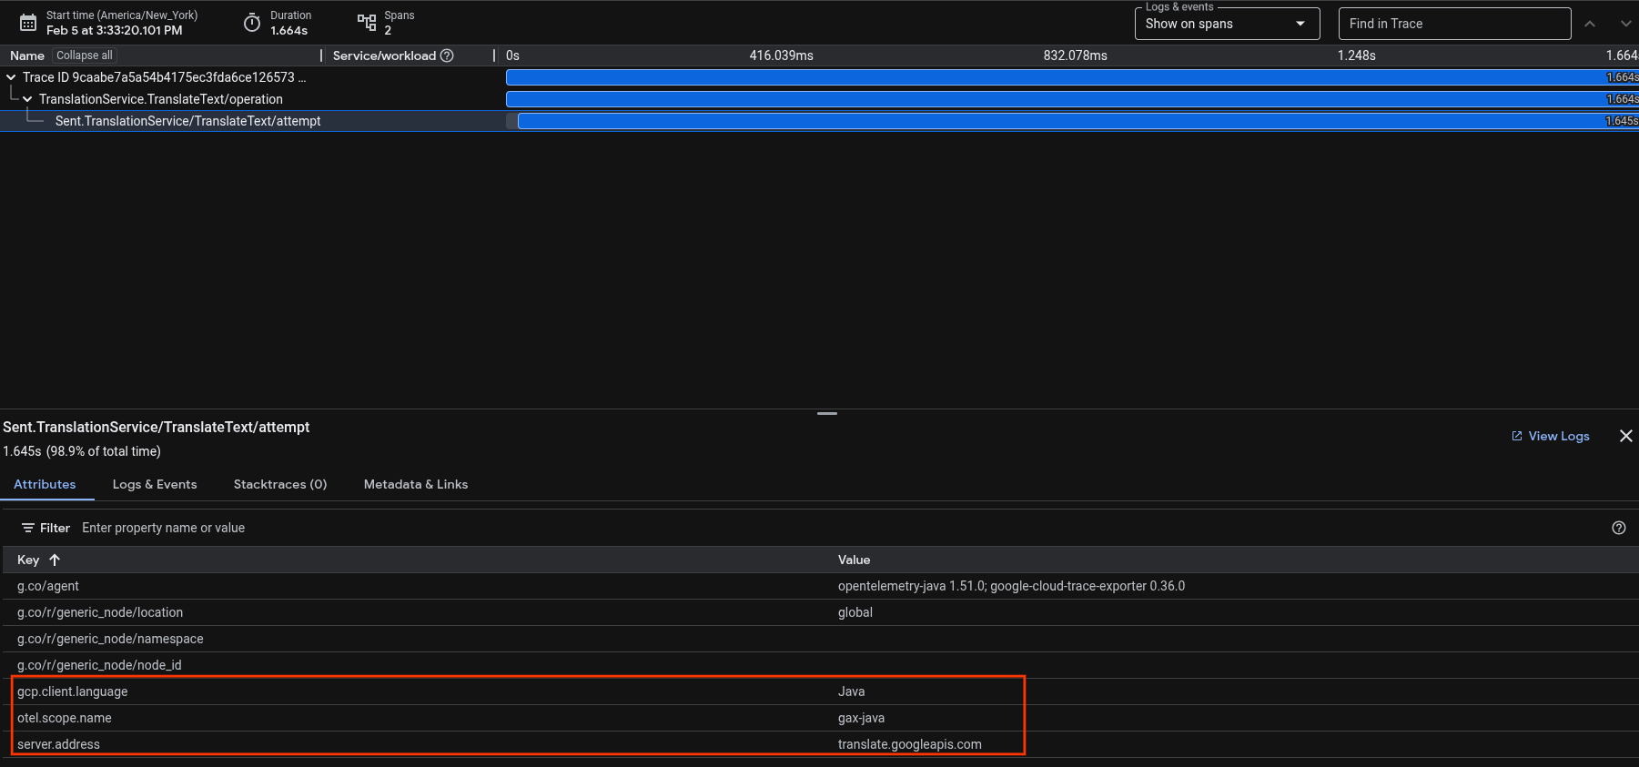The image size is (1639, 767).
Task: Focus the Find in Trace field
Action: (x=1454, y=24)
